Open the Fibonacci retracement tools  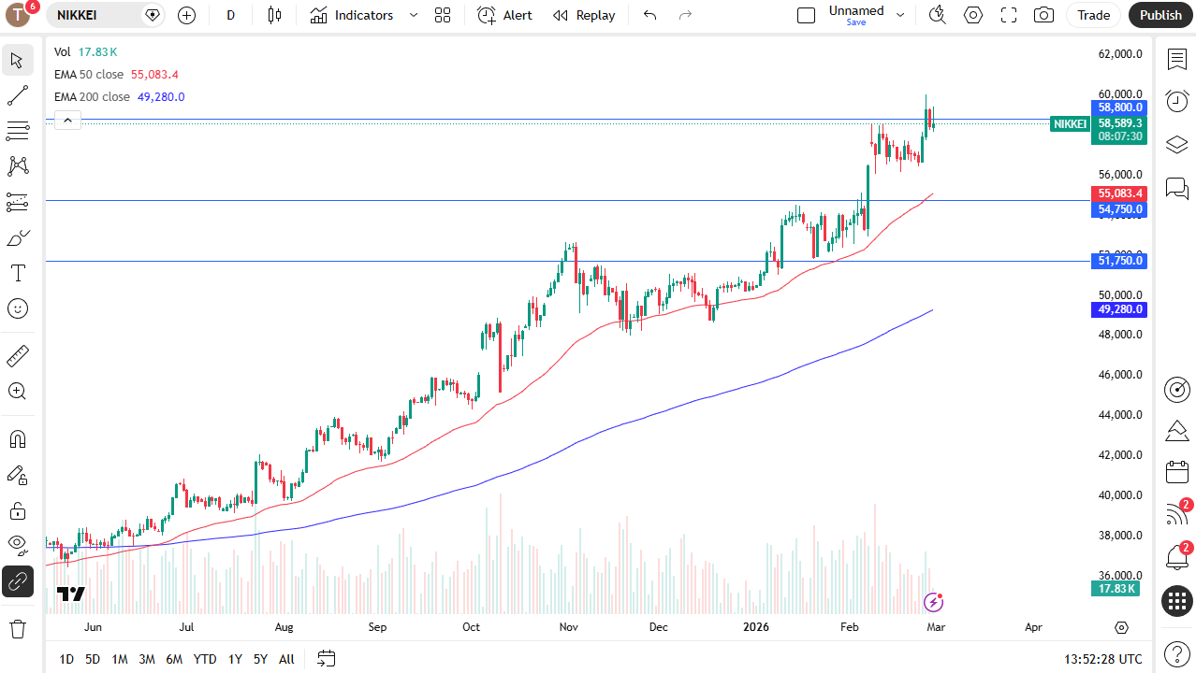click(17, 131)
